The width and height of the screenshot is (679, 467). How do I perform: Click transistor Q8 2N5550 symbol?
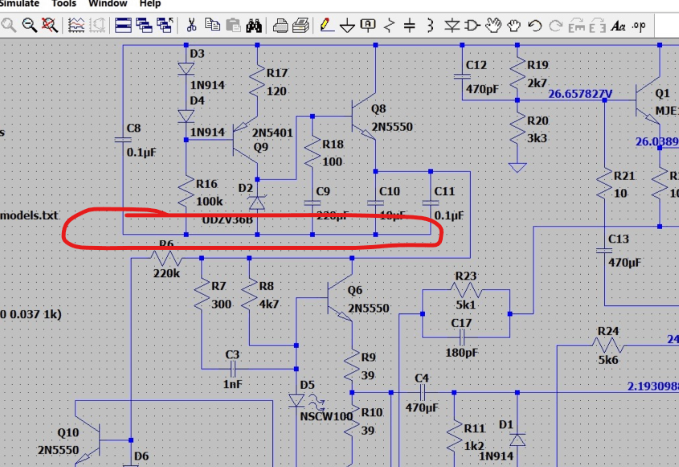click(363, 116)
